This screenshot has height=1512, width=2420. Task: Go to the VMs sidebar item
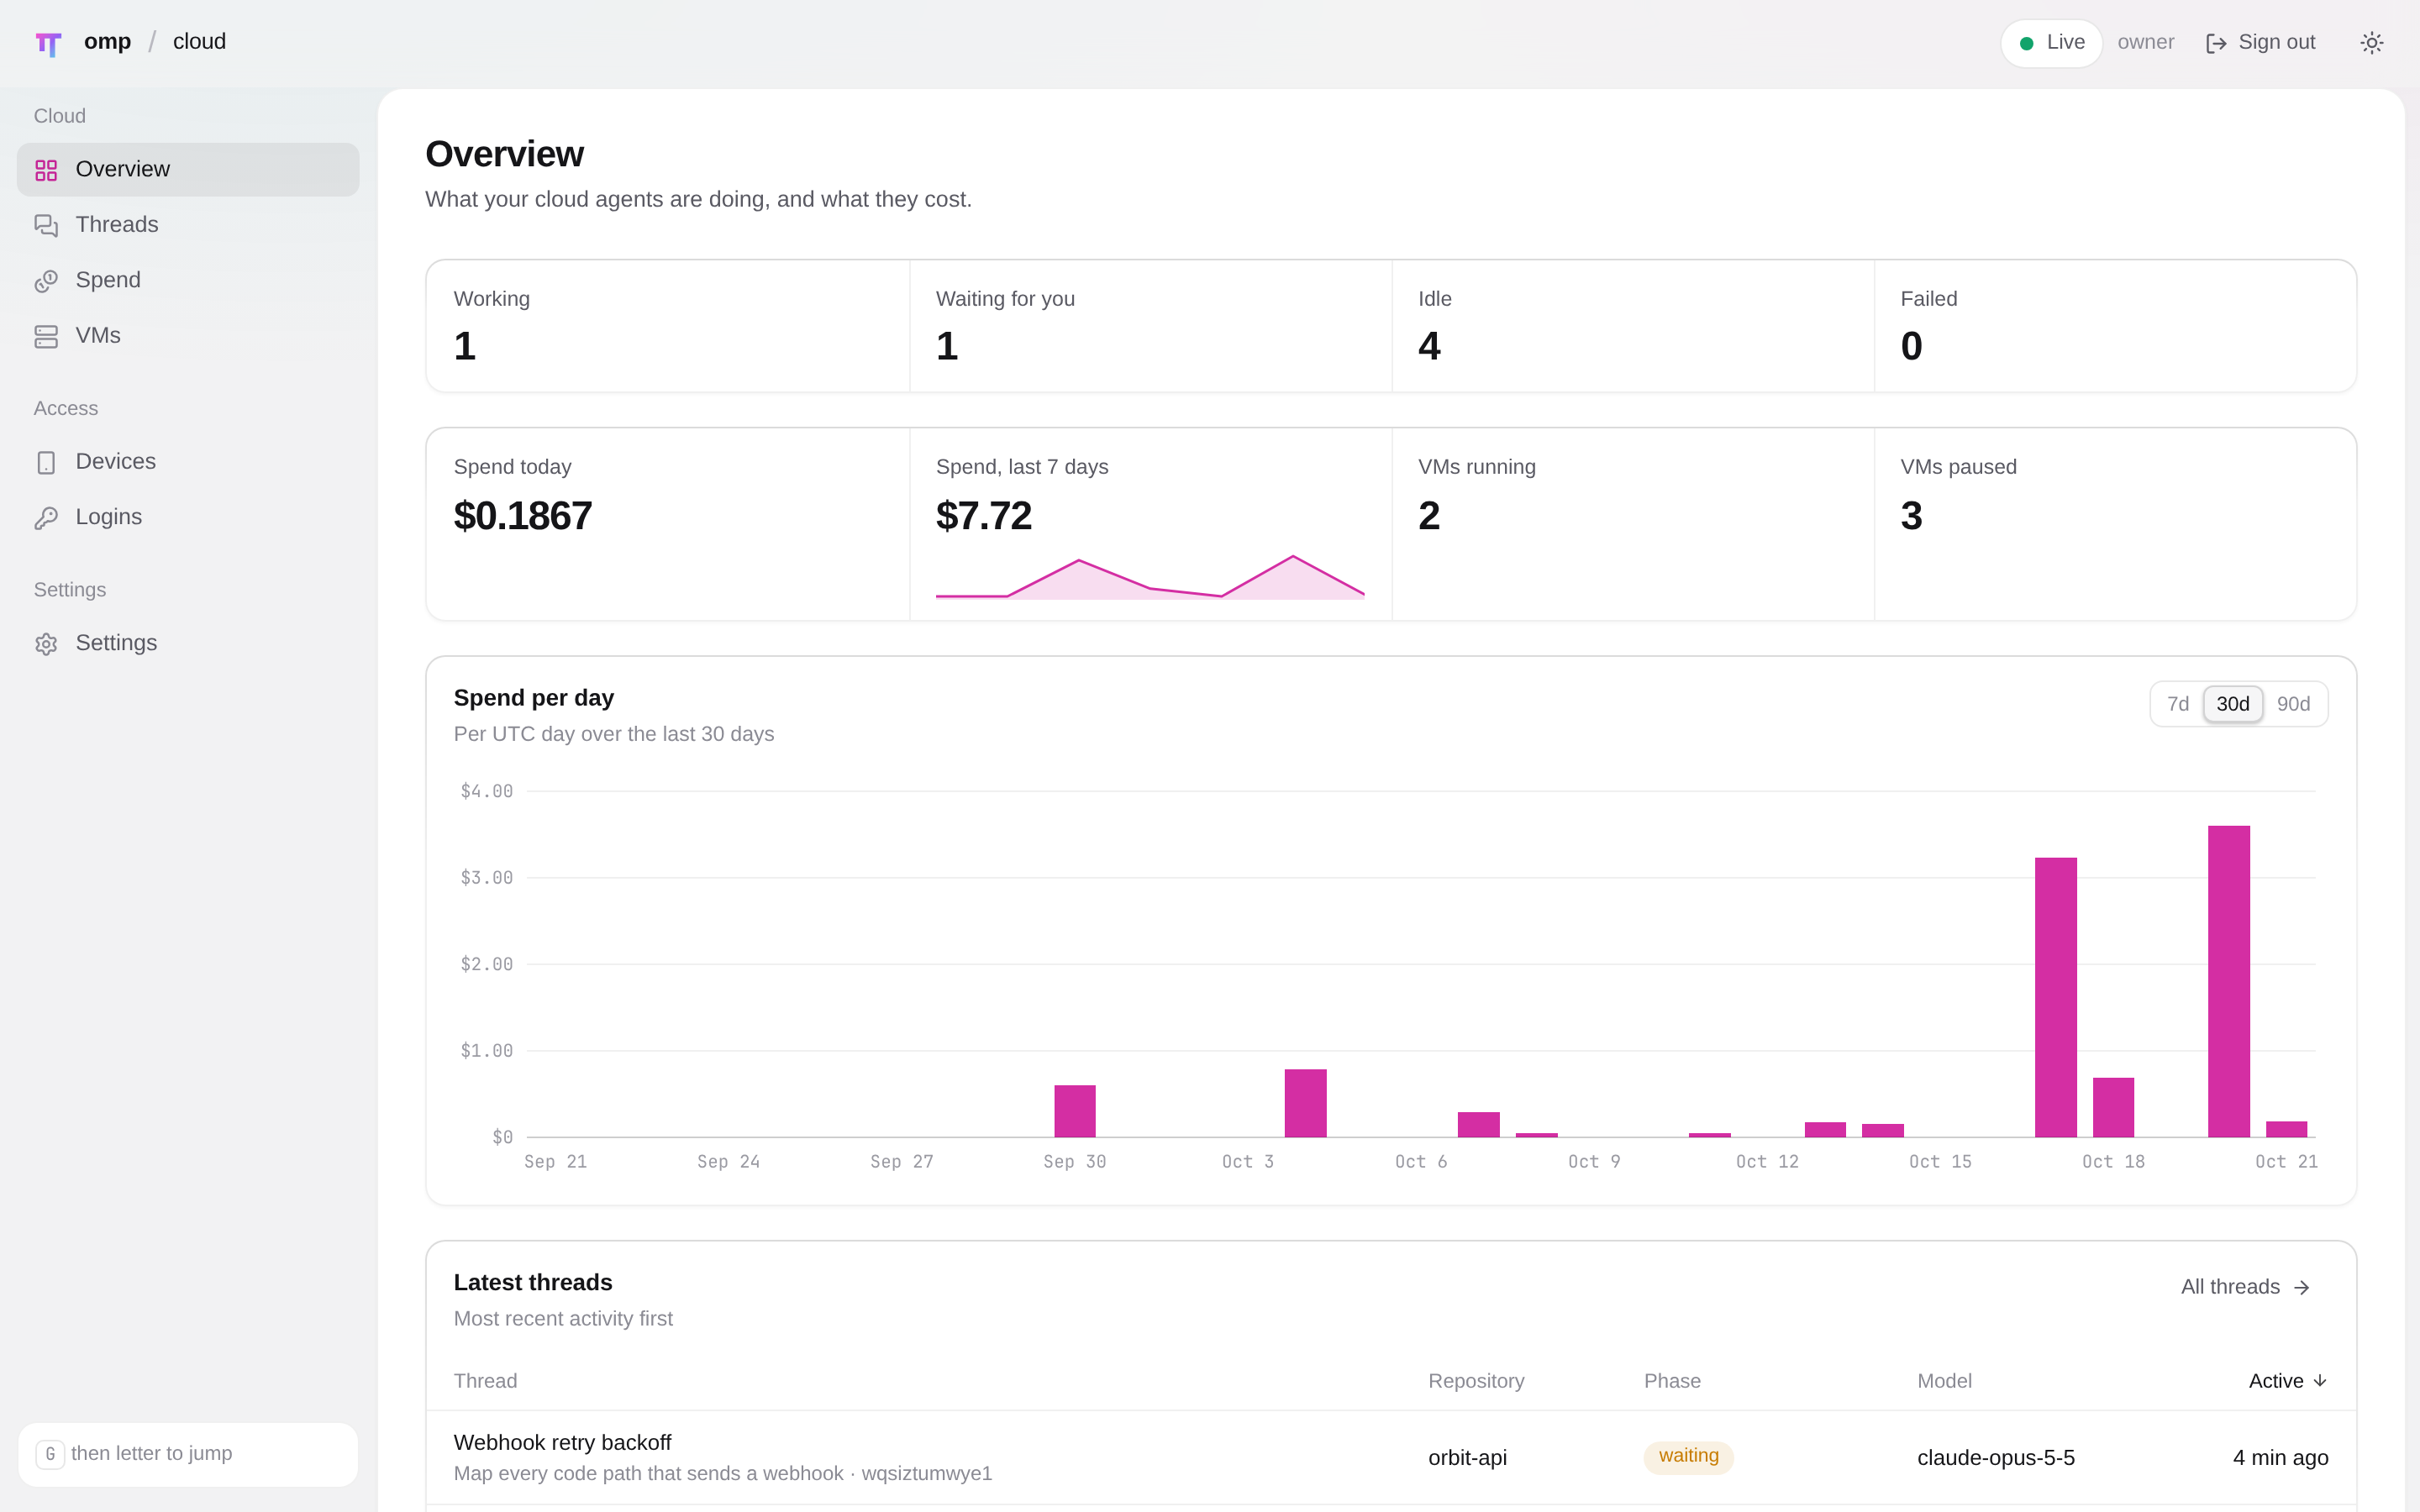(188, 336)
